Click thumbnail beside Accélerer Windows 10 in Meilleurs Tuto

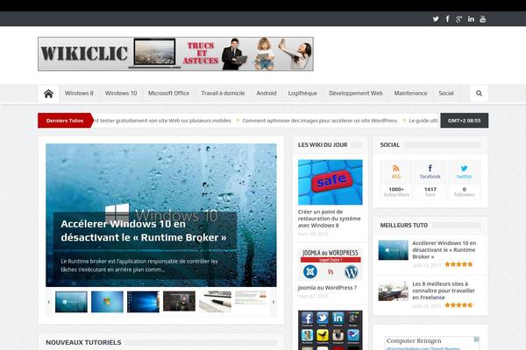(x=393, y=250)
